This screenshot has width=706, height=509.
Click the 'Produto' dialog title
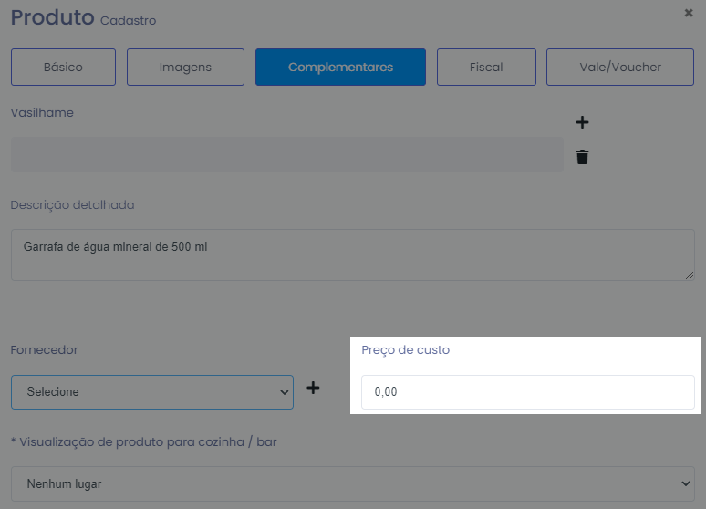click(x=52, y=16)
